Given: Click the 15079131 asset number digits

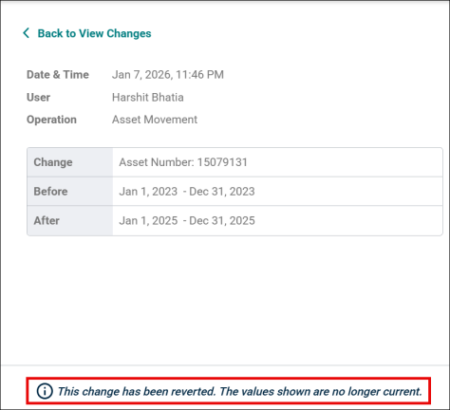Looking at the screenshot, I should click(x=222, y=162).
